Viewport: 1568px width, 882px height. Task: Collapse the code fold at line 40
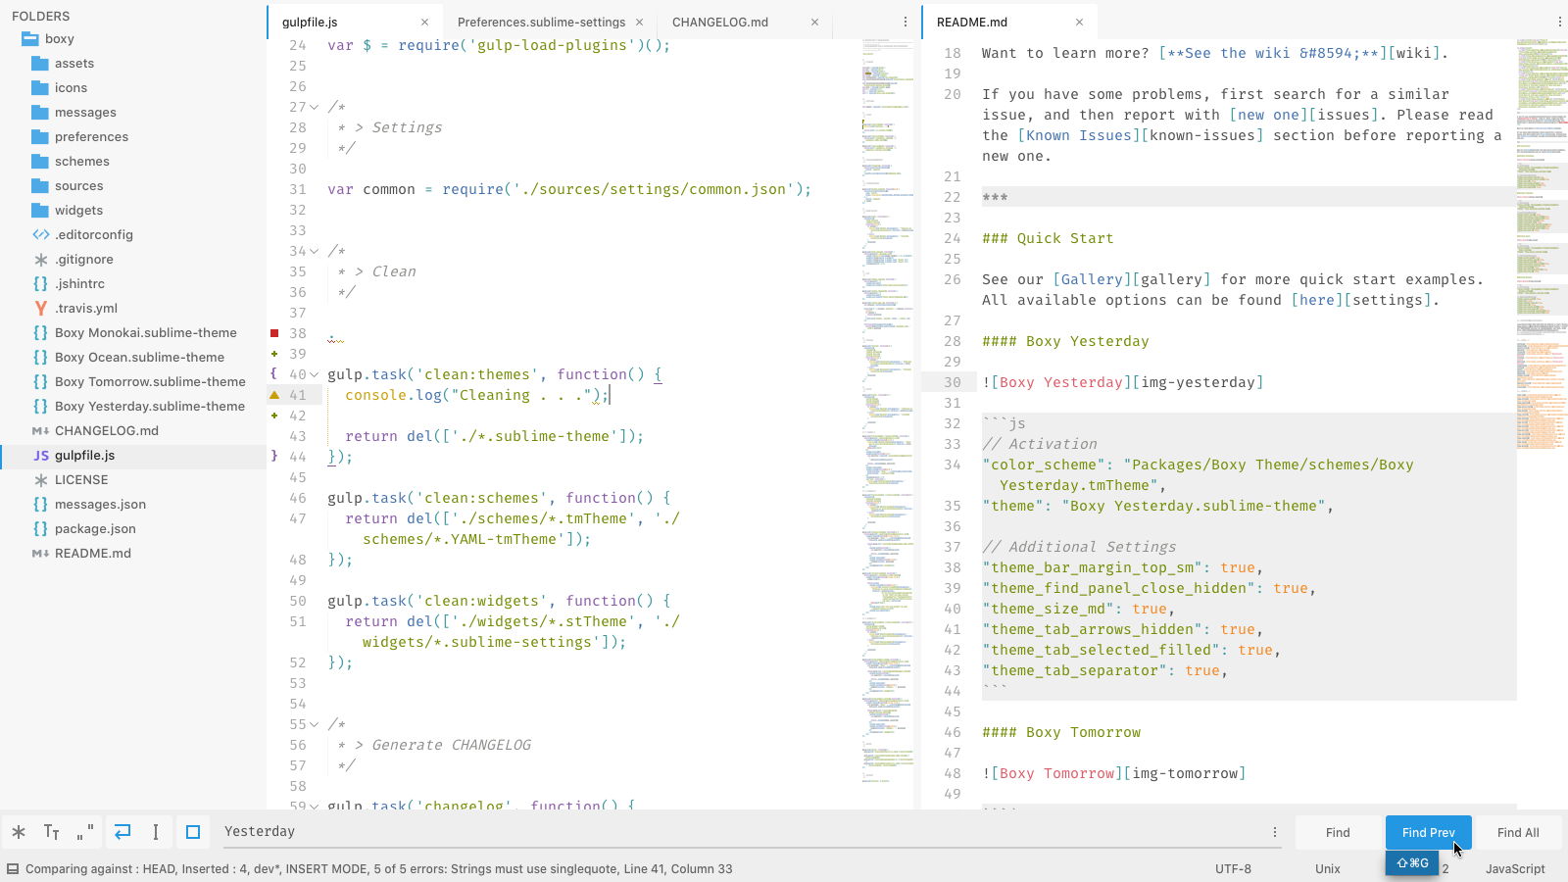coord(314,374)
